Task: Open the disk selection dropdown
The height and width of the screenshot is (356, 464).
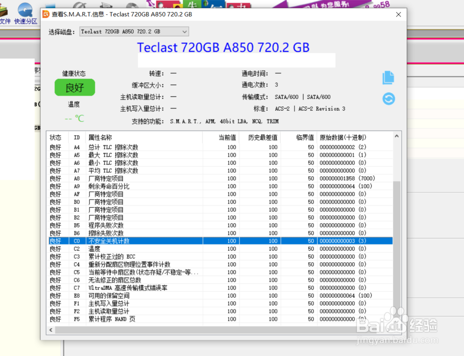Action: [134, 32]
